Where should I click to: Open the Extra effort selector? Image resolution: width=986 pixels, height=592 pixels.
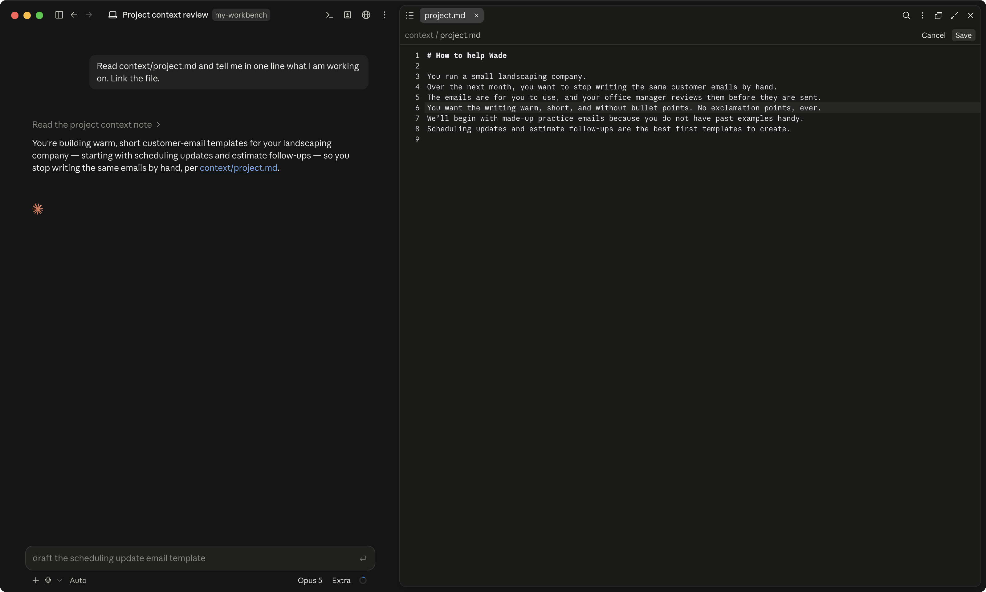click(x=341, y=580)
